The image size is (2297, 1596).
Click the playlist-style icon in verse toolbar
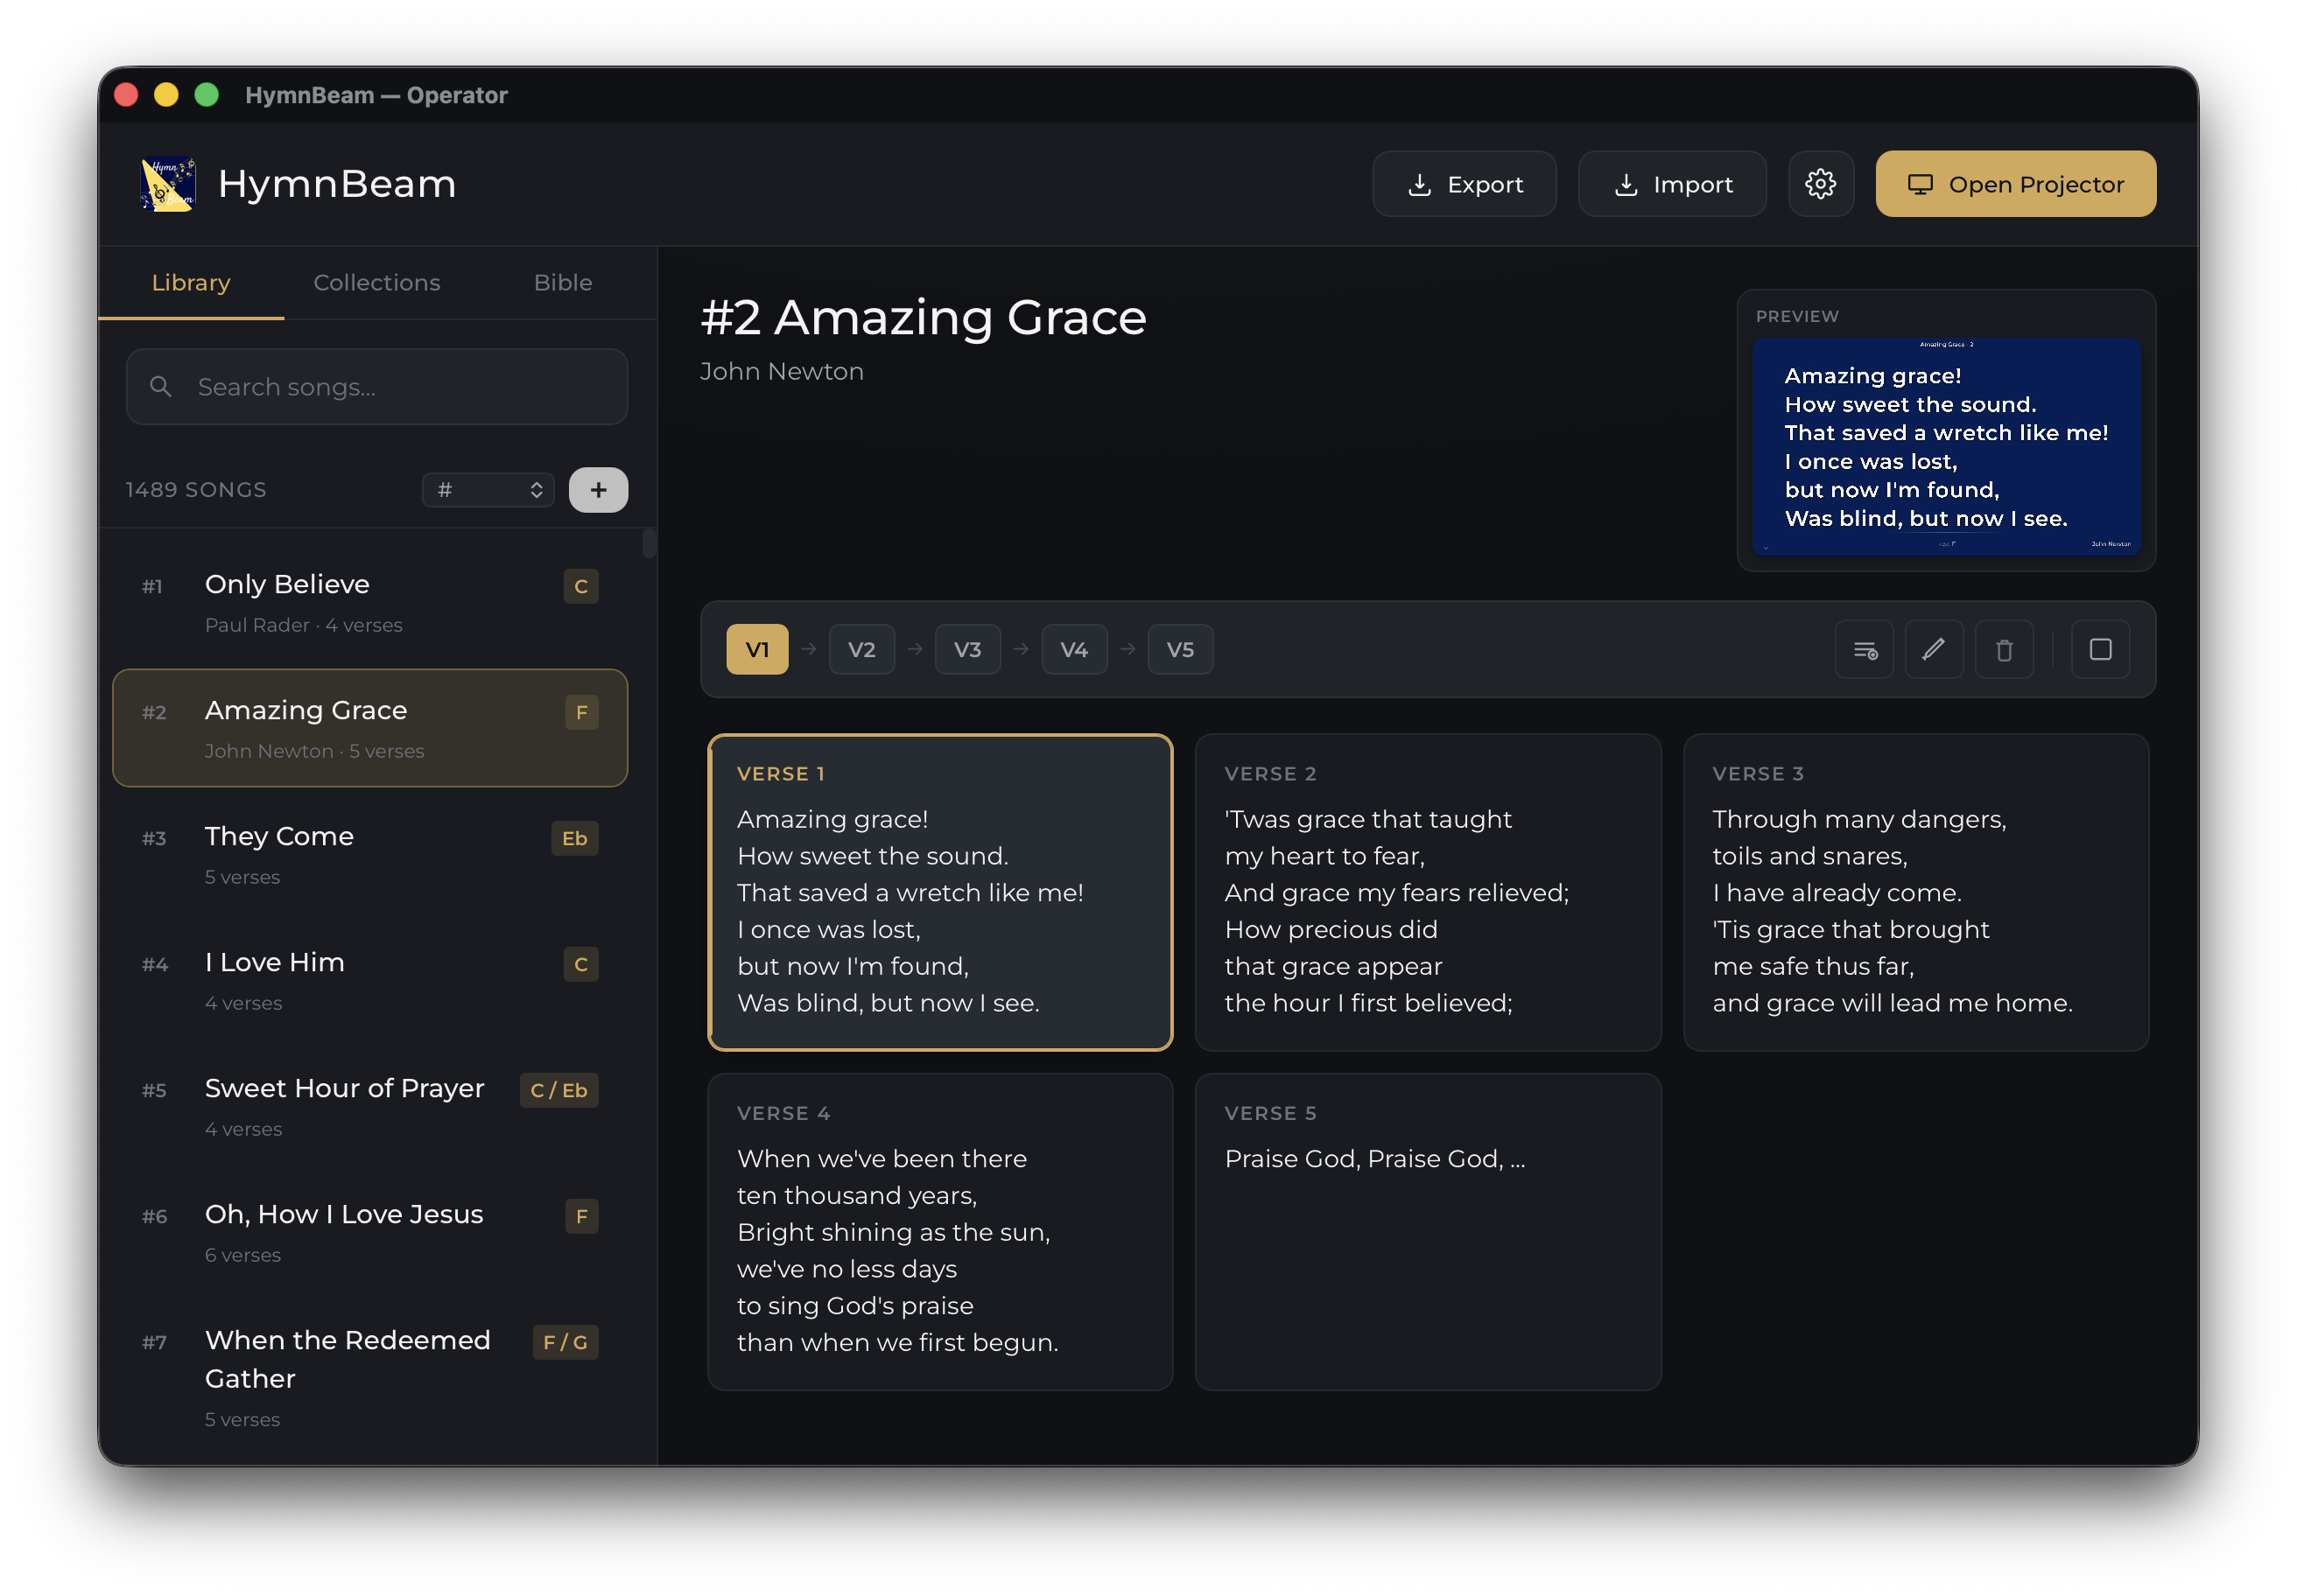click(1865, 650)
